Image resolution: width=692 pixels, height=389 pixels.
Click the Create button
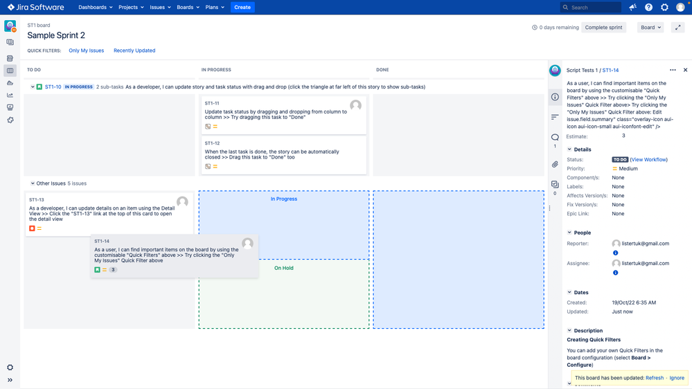(x=242, y=7)
